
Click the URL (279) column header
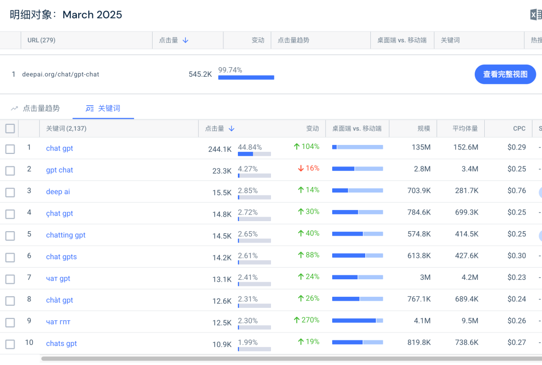pos(86,41)
